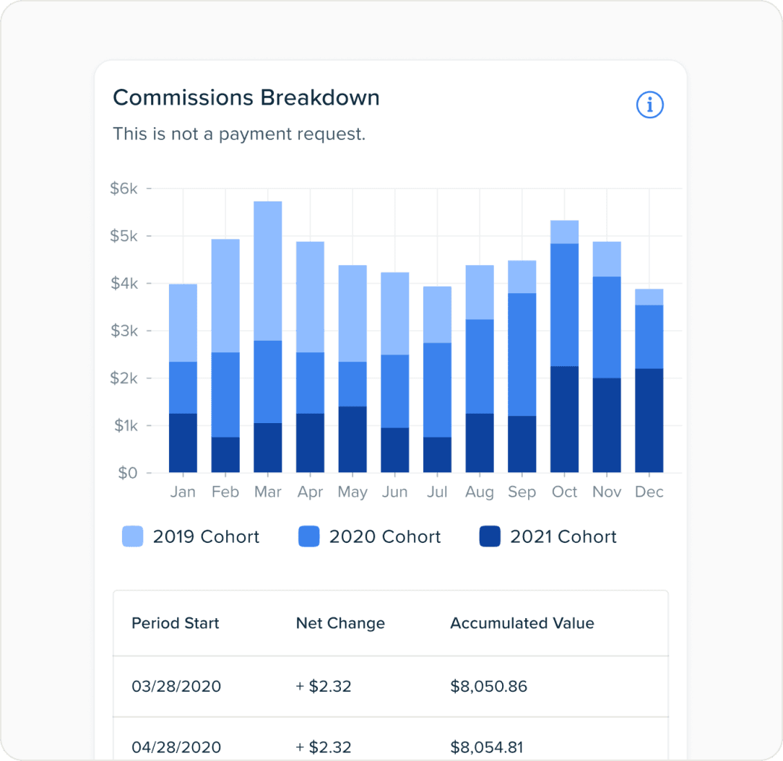
Task: Select the Apr bar in the chart
Action: click(x=310, y=357)
